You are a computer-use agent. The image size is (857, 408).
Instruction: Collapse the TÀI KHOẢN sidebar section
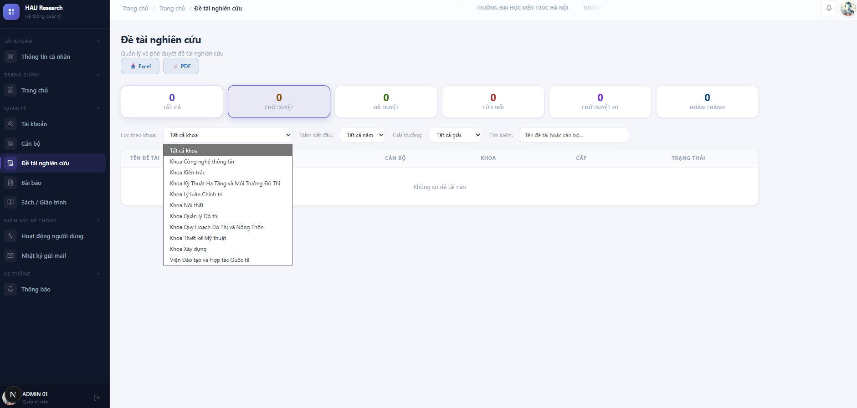pos(98,41)
